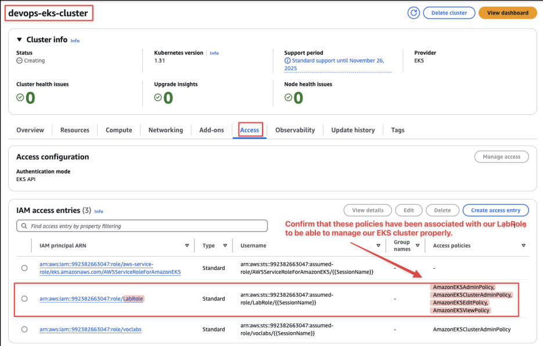
Task: Open the Kubernetes version Info link
Action: tap(214, 53)
